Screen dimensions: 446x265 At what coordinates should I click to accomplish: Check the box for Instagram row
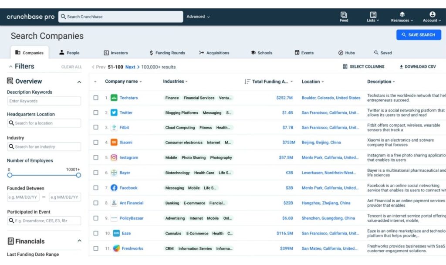96,157
